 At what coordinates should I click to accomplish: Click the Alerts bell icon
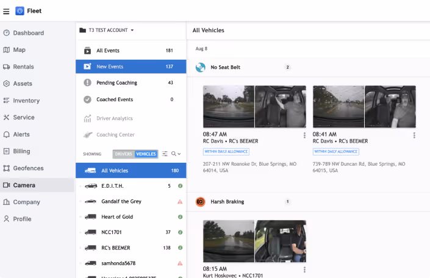tap(6, 134)
